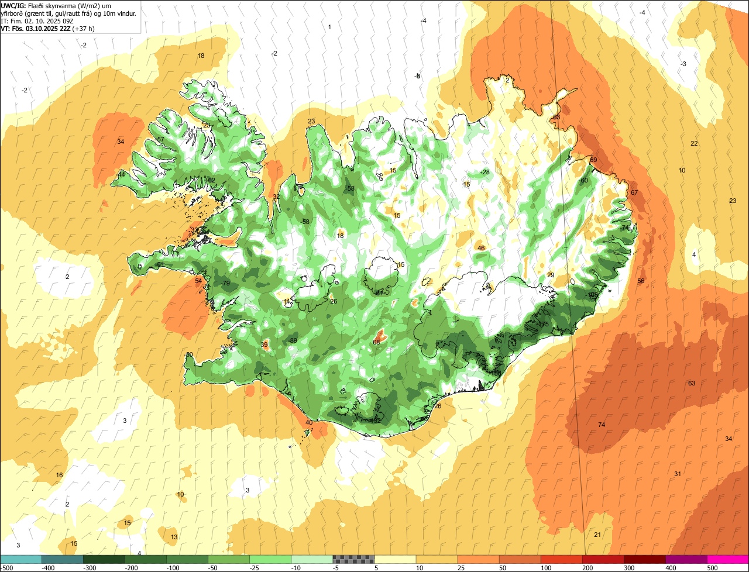
Task: Click the legend swatch between -300 and -200
Action: [x=104, y=559]
